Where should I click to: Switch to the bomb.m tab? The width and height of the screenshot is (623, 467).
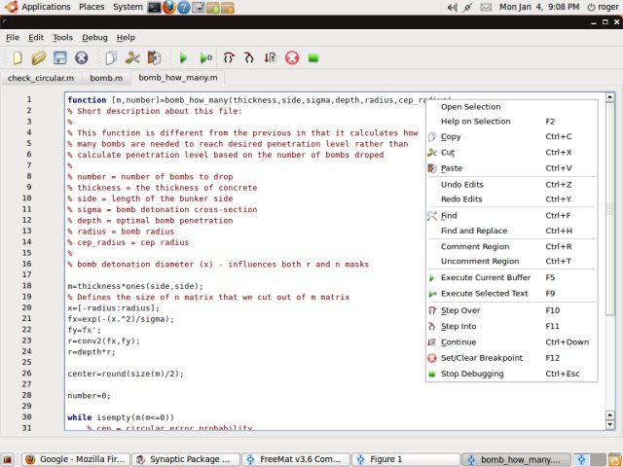point(106,77)
